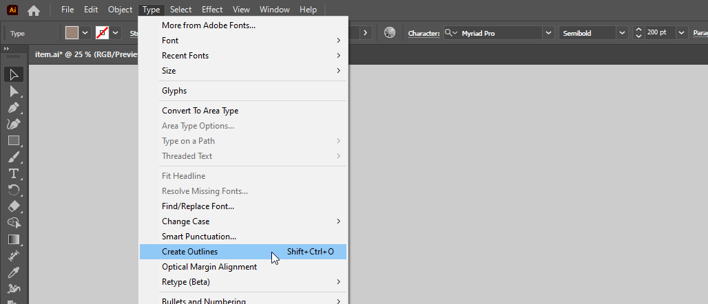Choose Find/Replace Font
The width and height of the screenshot is (708, 304).
pyautogui.click(x=243, y=206)
